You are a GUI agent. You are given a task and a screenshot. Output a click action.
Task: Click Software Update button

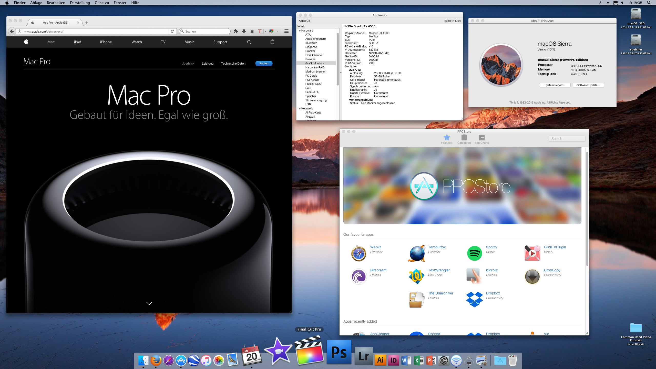(588, 85)
